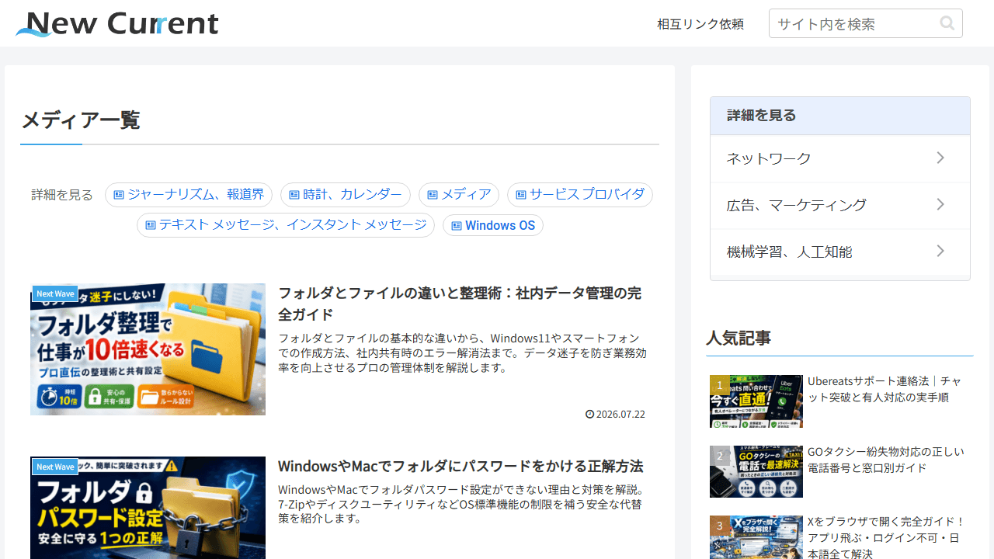Select the 時計、カレンダー tag
The height and width of the screenshot is (559, 994).
pyautogui.click(x=346, y=195)
